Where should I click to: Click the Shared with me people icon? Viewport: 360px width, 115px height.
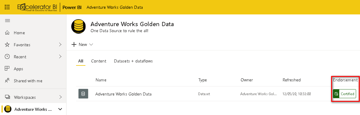tap(7, 81)
